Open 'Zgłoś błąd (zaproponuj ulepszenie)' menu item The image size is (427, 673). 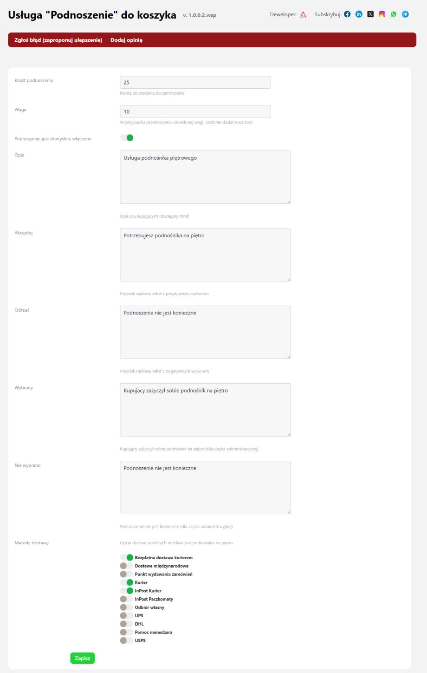(x=58, y=40)
